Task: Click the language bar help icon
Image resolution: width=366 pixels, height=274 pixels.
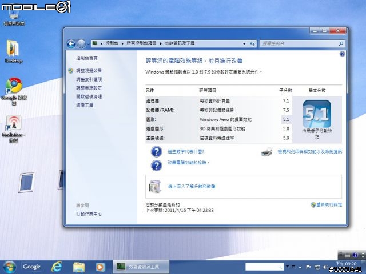Action: (355, 255)
